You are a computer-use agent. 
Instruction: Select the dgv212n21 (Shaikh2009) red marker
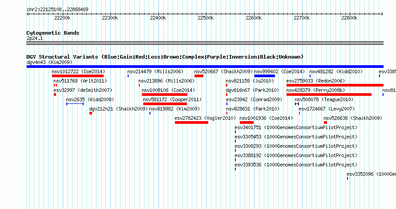91,113
